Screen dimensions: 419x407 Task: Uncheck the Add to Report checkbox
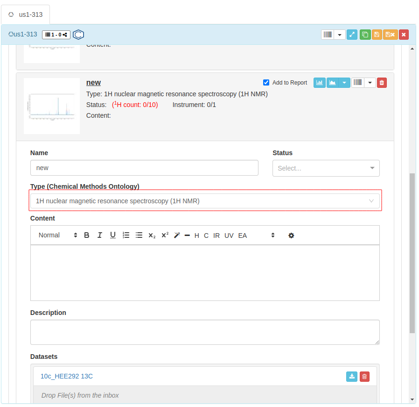(x=266, y=83)
